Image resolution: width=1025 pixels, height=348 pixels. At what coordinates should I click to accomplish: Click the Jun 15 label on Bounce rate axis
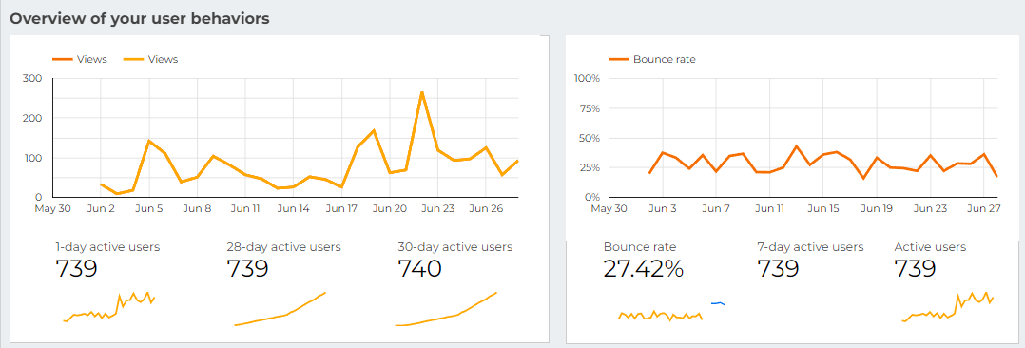[x=823, y=209]
